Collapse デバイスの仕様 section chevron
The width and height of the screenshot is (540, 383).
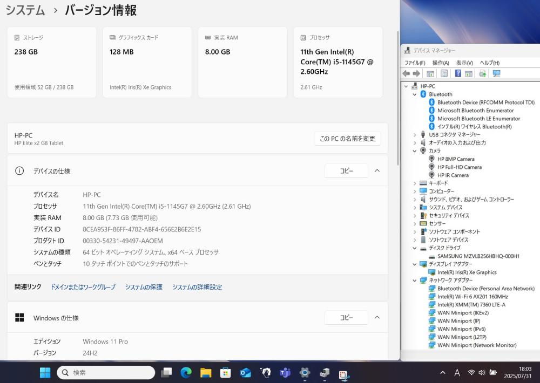pyautogui.click(x=377, y=170)
